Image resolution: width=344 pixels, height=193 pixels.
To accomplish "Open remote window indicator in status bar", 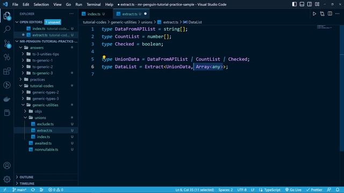I will pyautogui.click(x=5, y=190).
